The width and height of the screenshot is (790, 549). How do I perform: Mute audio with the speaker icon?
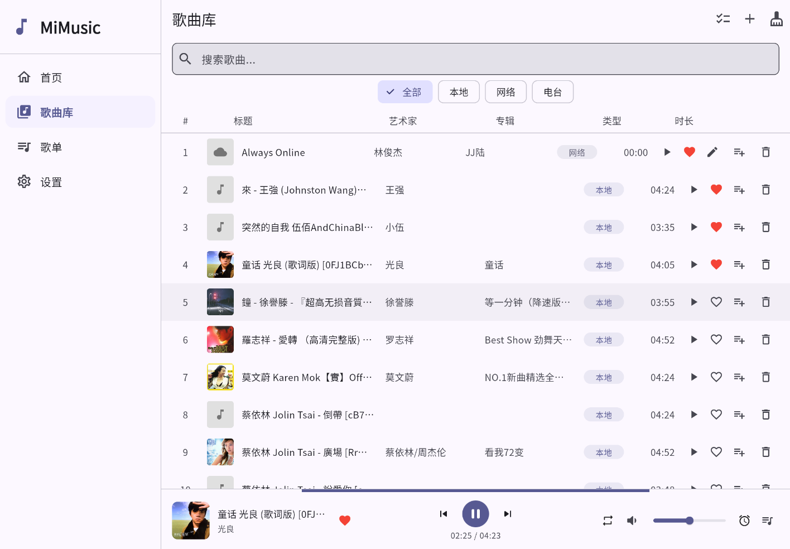[632, 521]
